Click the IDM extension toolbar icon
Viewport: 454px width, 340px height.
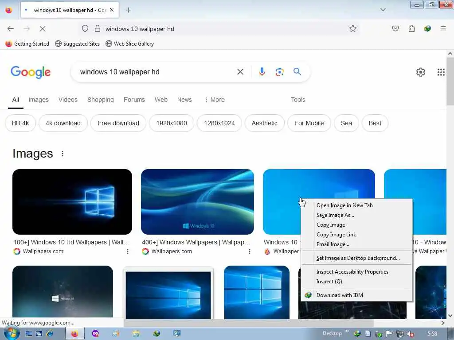point(427,28)
